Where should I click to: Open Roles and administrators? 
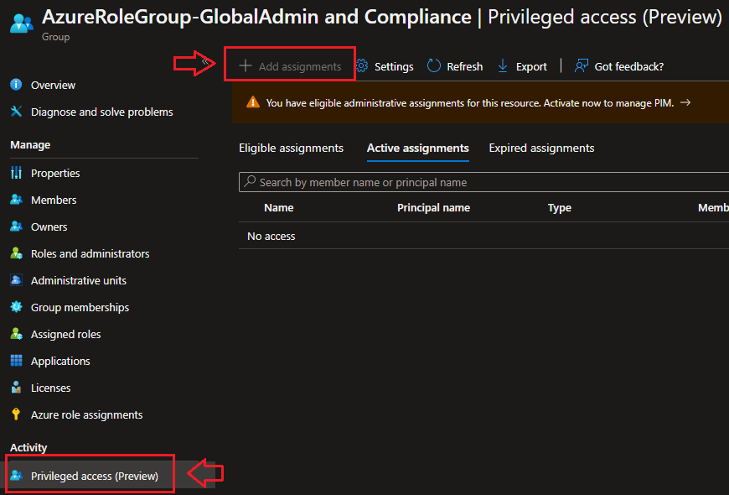90,253
